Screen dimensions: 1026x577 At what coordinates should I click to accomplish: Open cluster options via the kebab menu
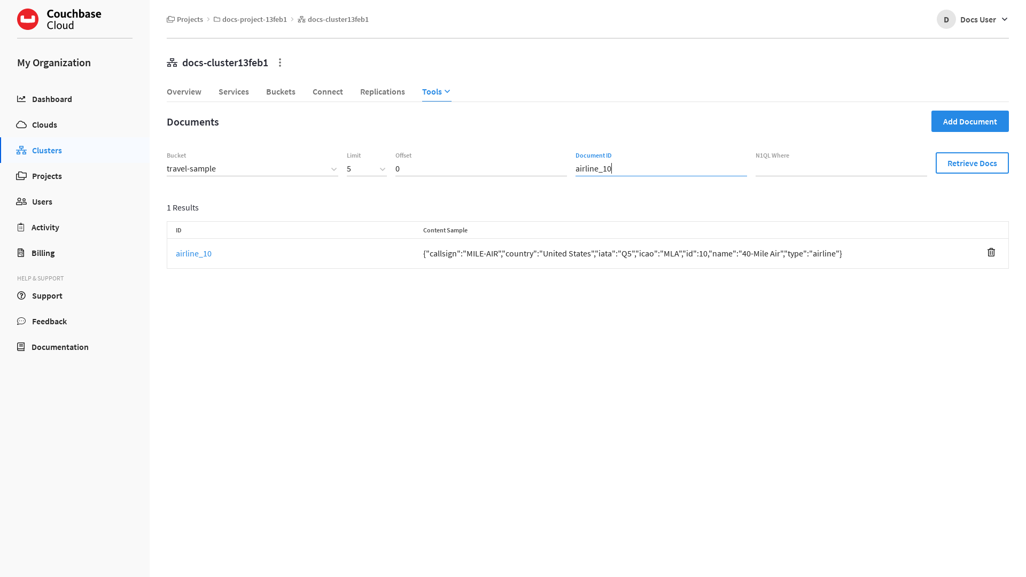click(280, 63)
